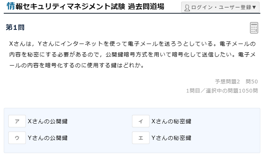
Task: Open the calculator tool icon
Action: [254, 28]
